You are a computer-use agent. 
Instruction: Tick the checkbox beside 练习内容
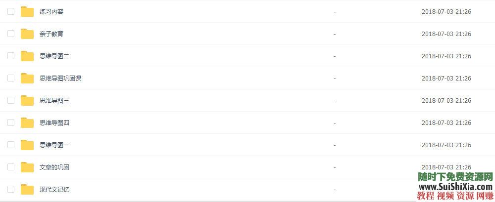pos(11,11)
